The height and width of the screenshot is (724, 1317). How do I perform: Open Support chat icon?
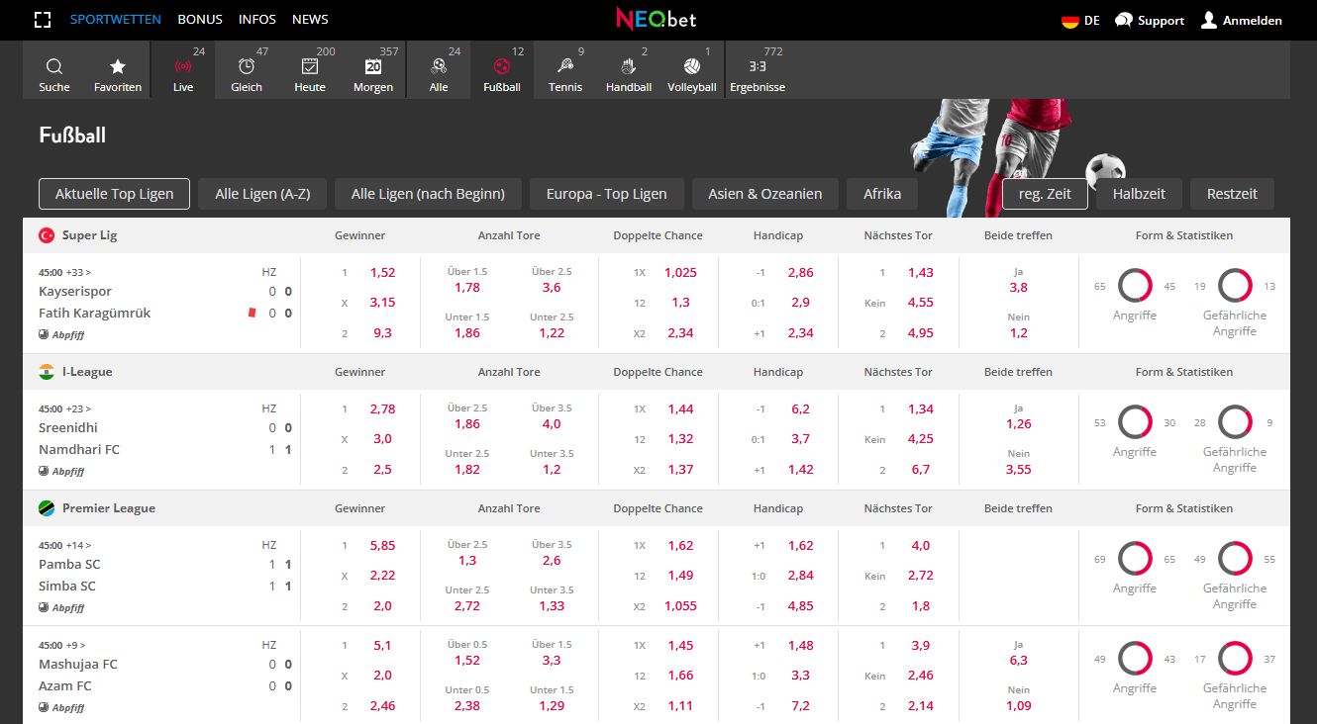[x=1124, y=20]
